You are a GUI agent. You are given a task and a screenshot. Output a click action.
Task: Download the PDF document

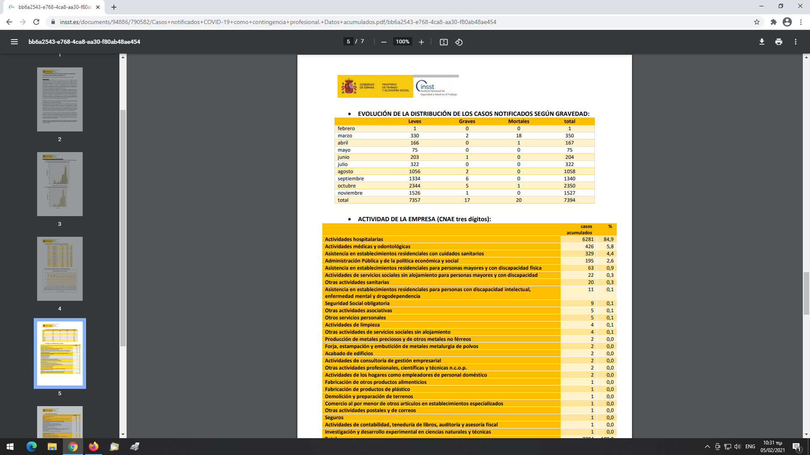[x=762, y=42]
